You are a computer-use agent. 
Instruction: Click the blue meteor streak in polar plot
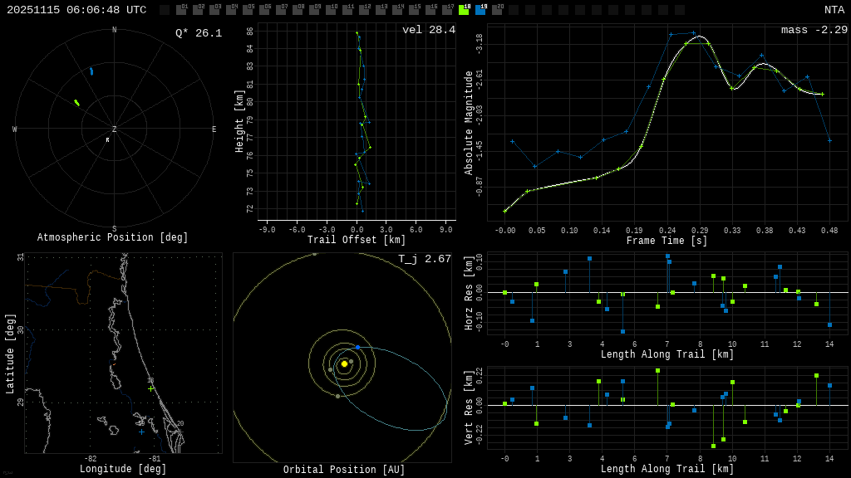click(91, 71)
